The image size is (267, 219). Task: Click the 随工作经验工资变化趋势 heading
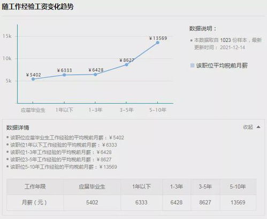37,7
